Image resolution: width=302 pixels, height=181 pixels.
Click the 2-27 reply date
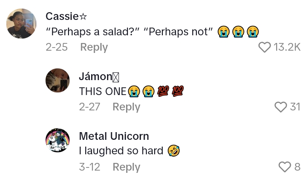tap(90, 107)
